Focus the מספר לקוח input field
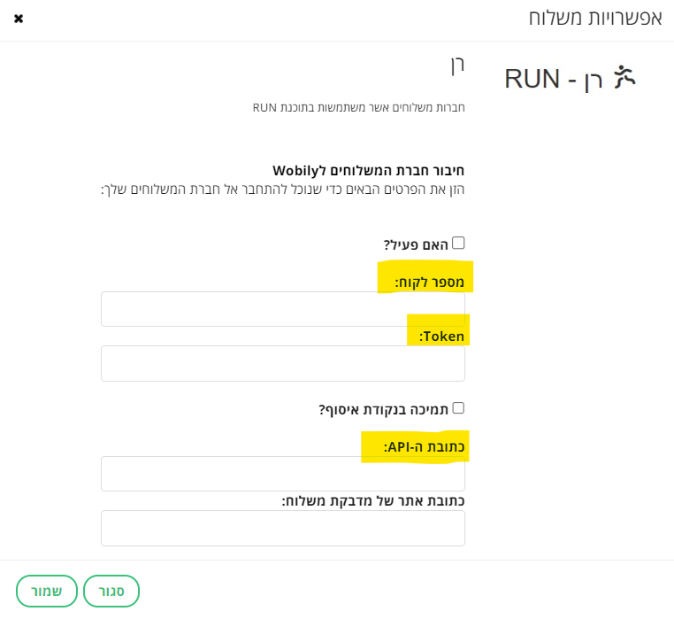Viewport: 674px width, 619px height. [x=283, y=309]
